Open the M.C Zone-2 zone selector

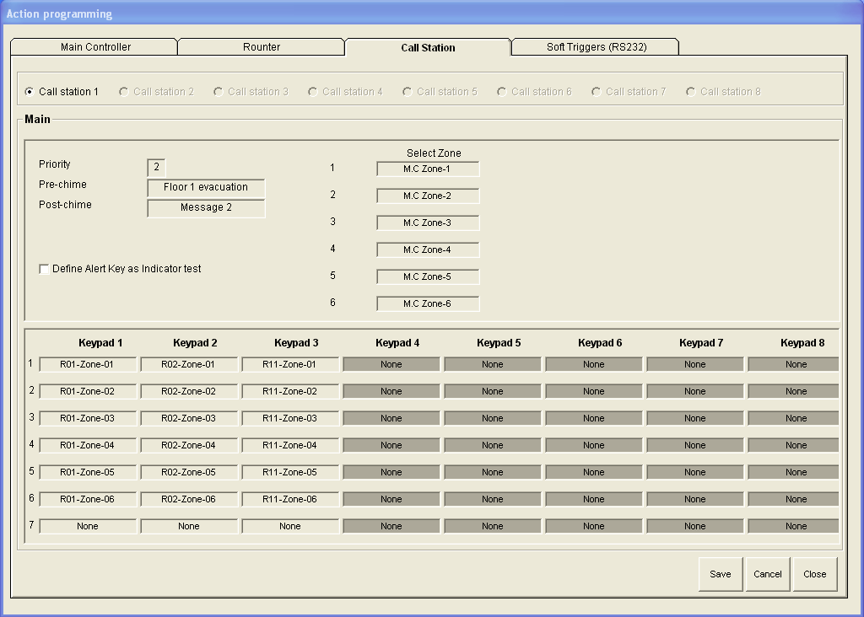click(428, 196)
